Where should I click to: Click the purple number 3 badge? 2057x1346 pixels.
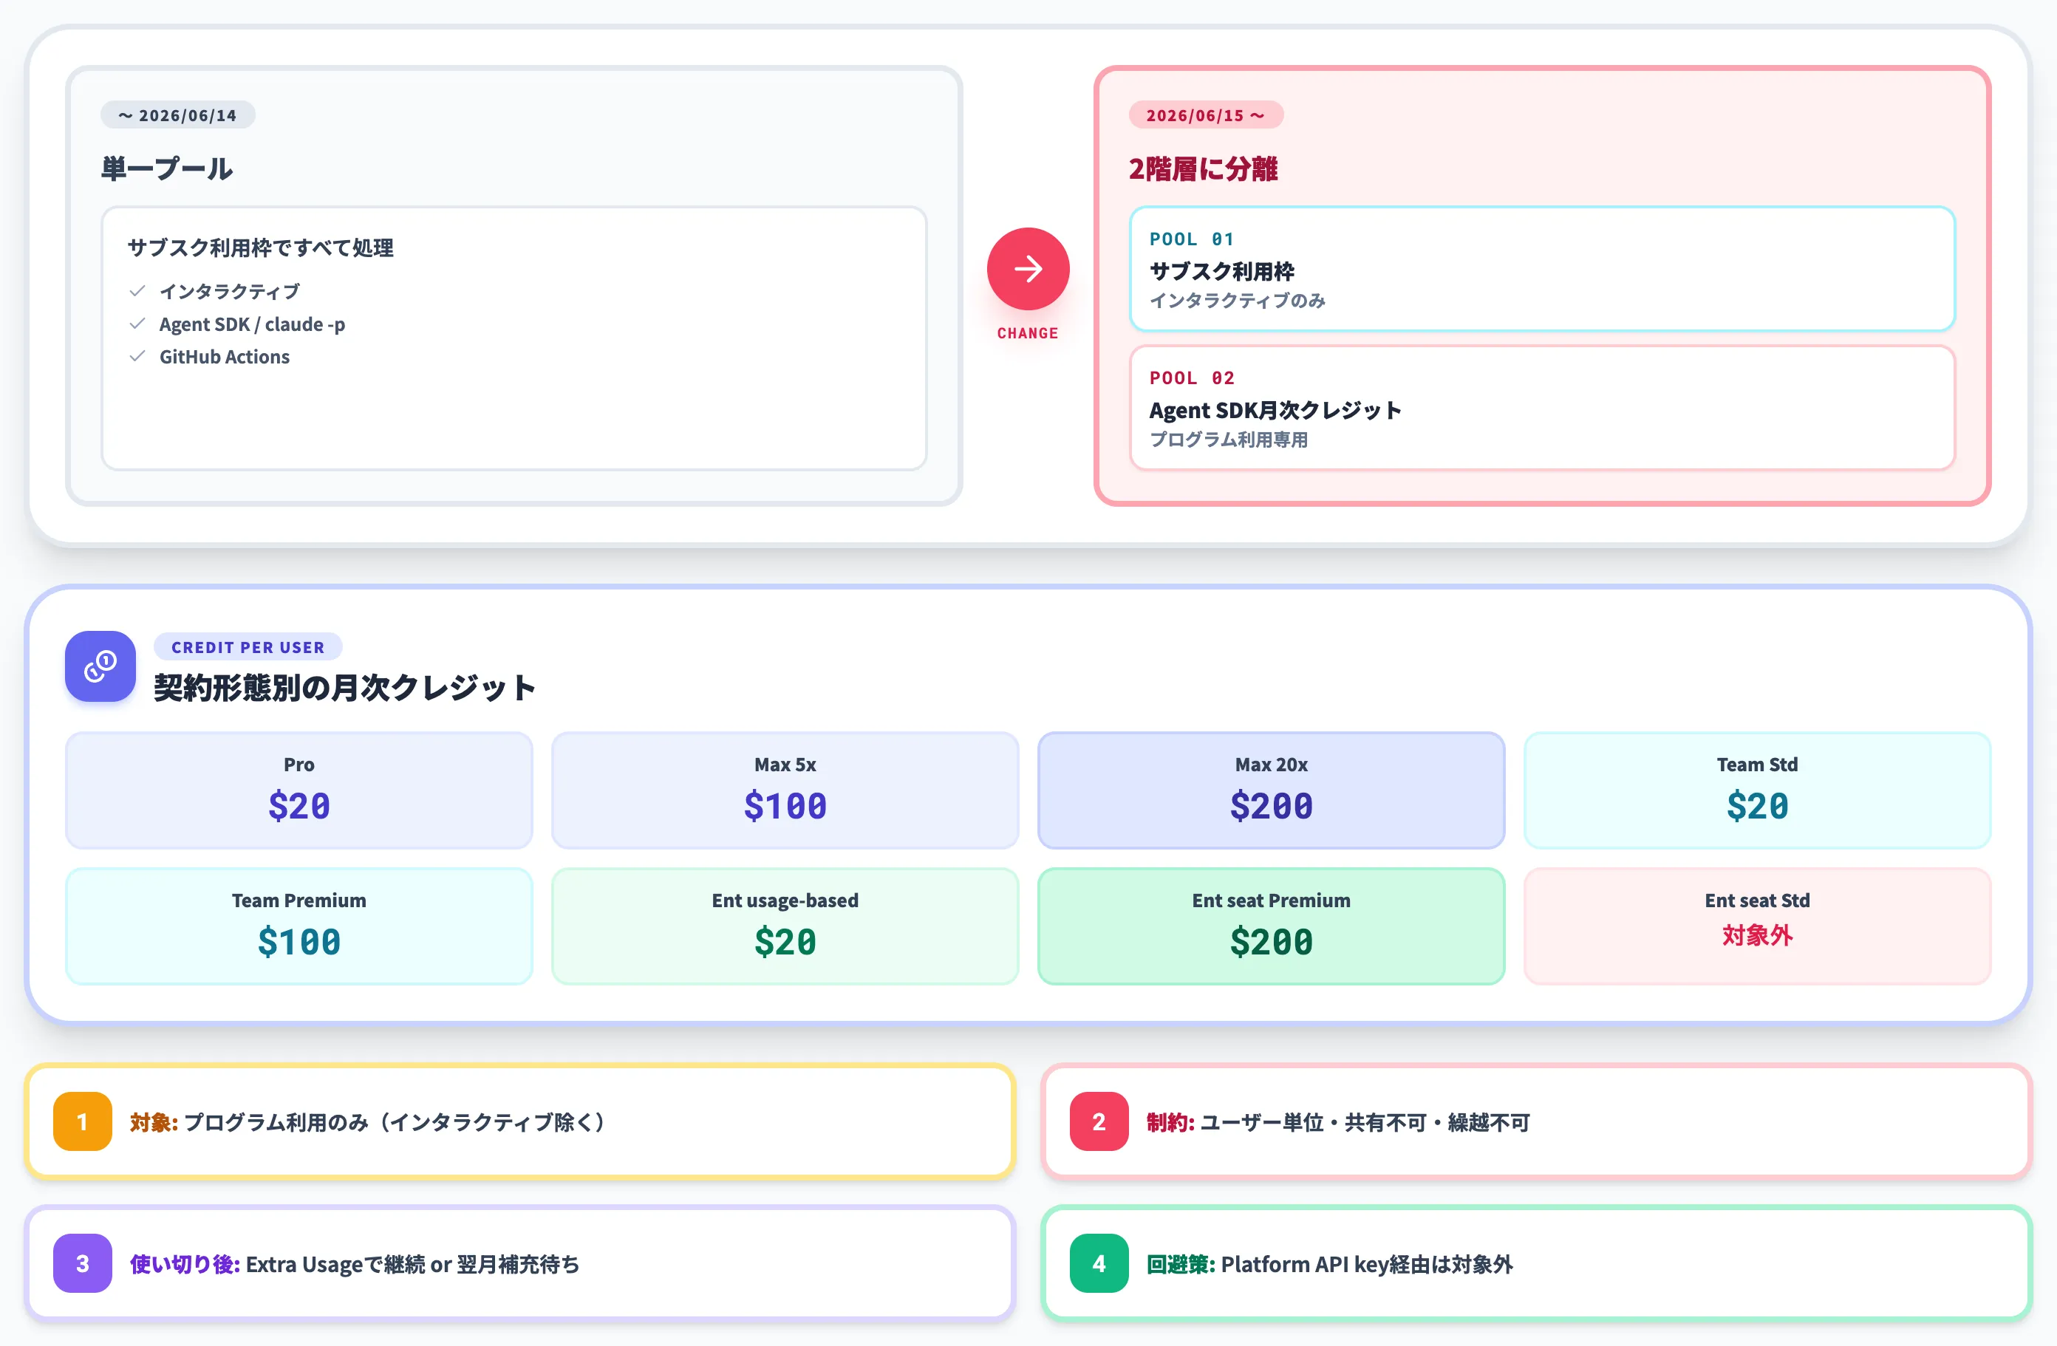click(82, 1263)
